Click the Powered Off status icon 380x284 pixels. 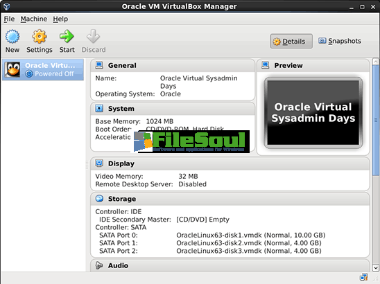(x=29, y=73)
